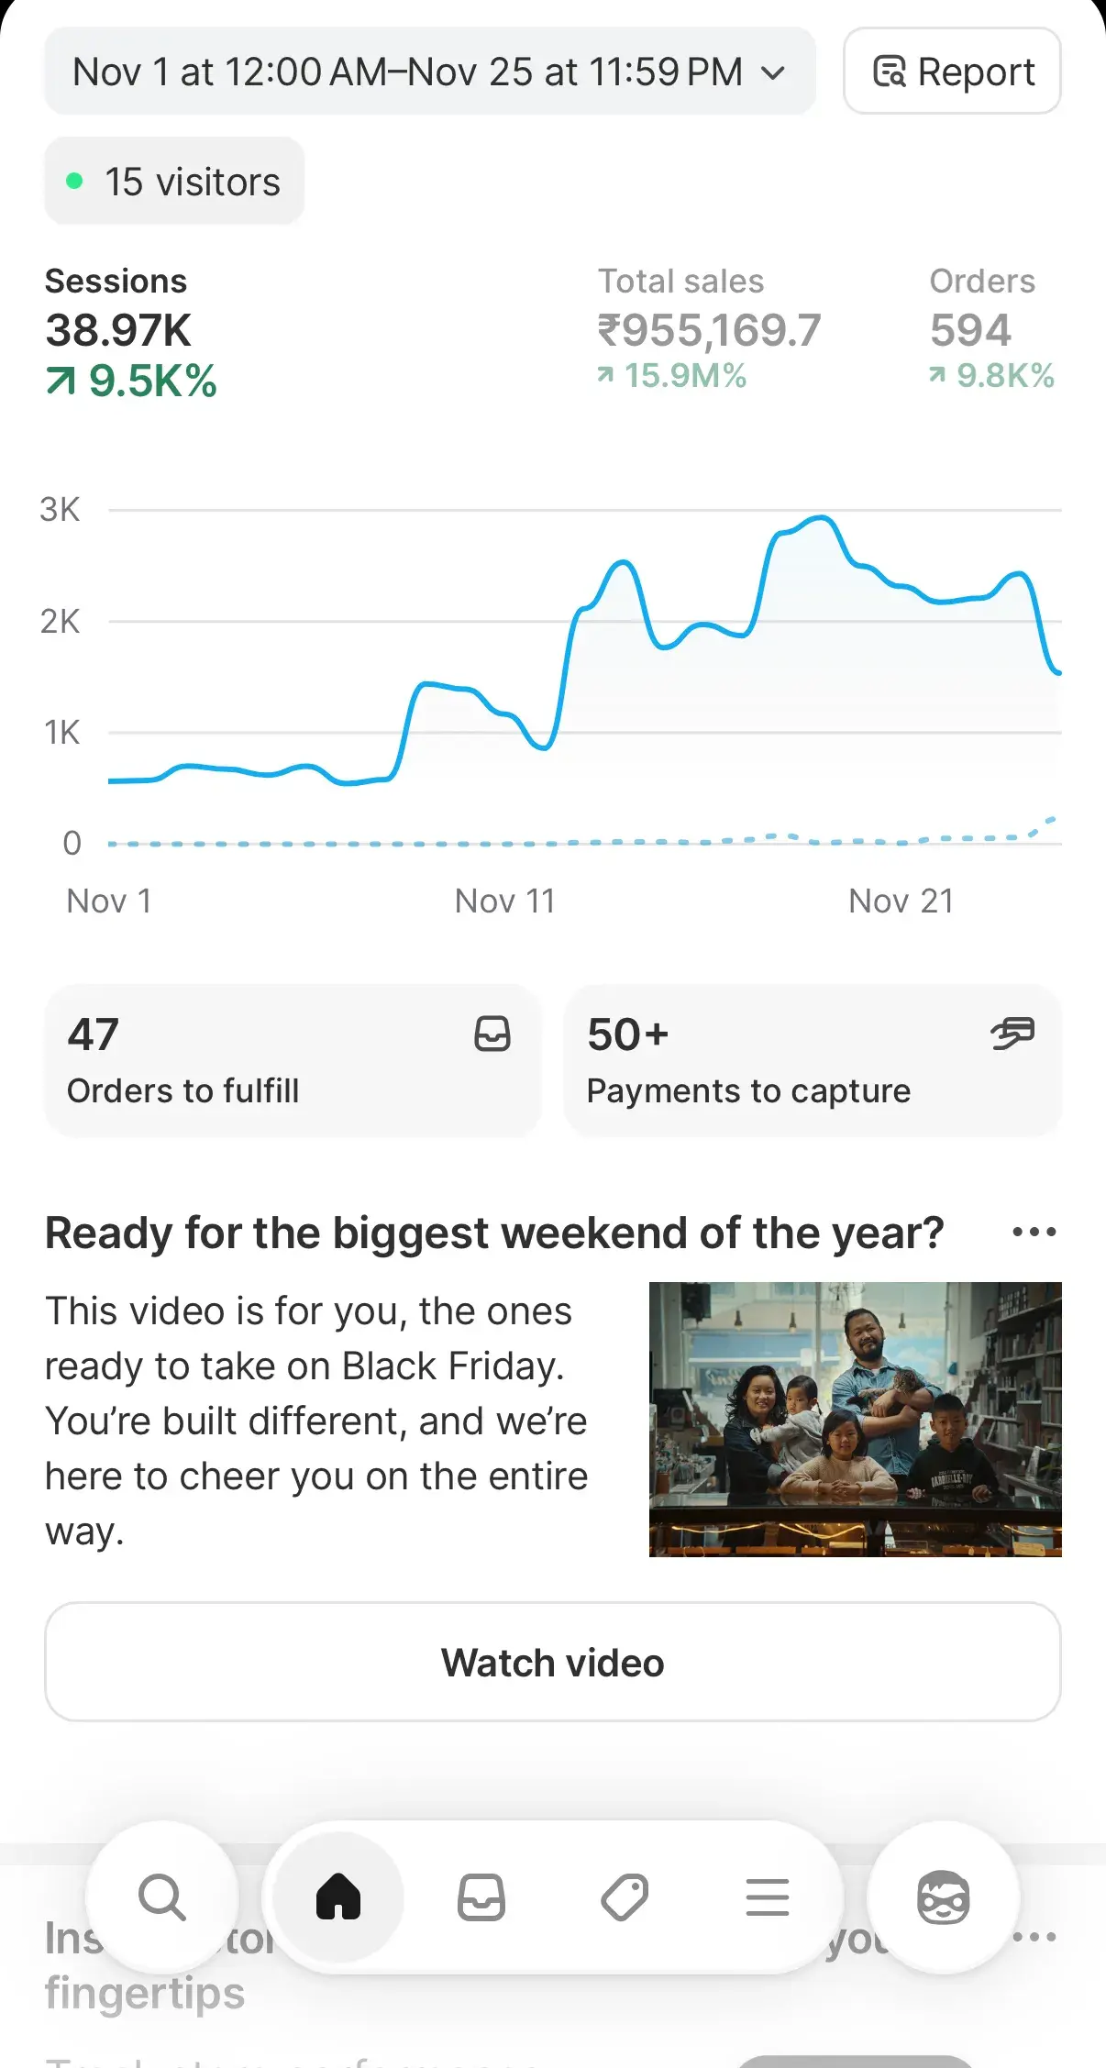
Task: Click the Watch video button
Action: click(553, 1662)
